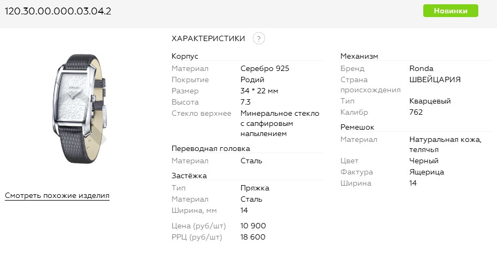Click the Серебро 925 material value
497x255 pixels.
pyautogui.click(x=265, y=68)
